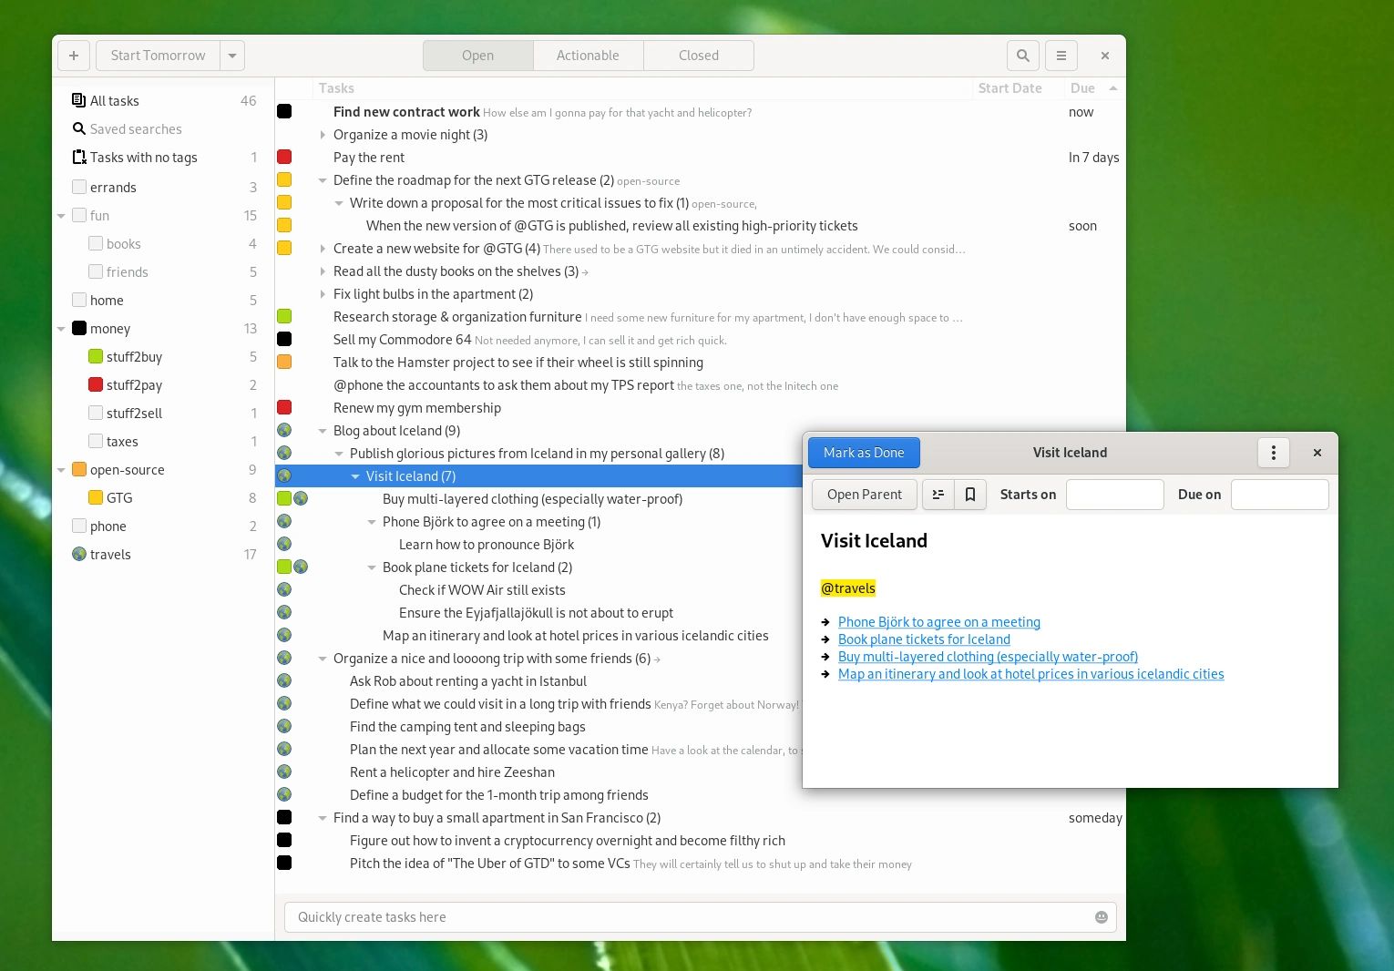Screen dimensions: 1394x971
Task: Collapse the Visit Iceland subtask tree
Action: (x=354, y=475)
